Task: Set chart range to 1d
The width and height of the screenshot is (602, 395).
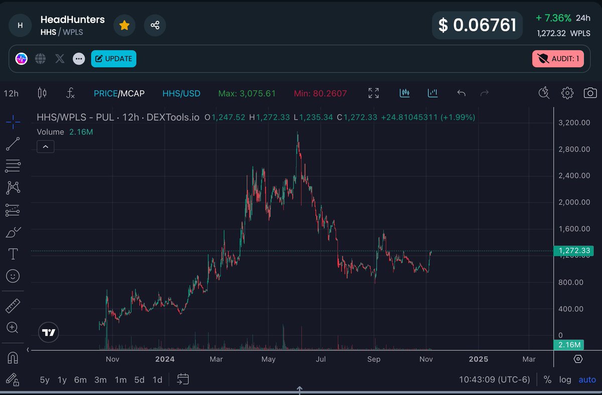Action: click(157, 380)
